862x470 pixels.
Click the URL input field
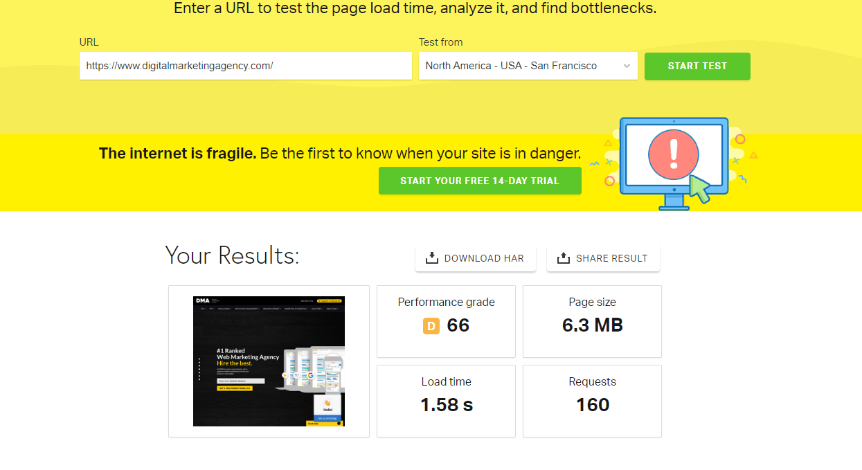(x=246, y=66)
